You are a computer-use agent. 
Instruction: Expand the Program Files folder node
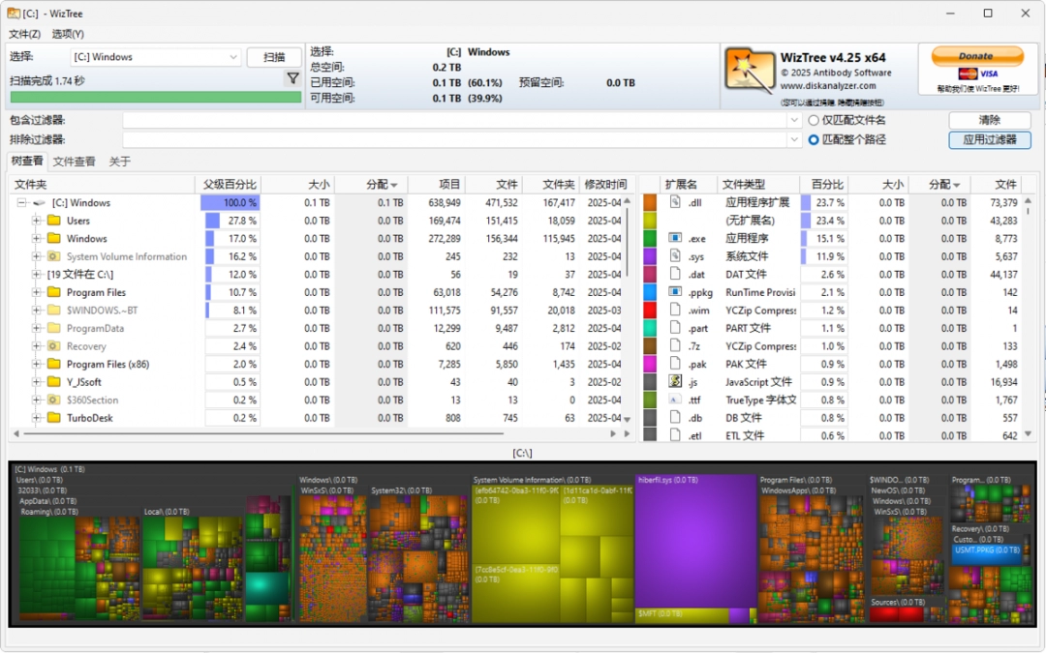coord(37,292)
